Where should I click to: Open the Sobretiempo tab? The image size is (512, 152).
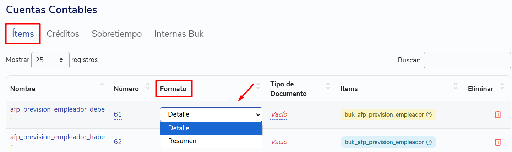[117, 34]
